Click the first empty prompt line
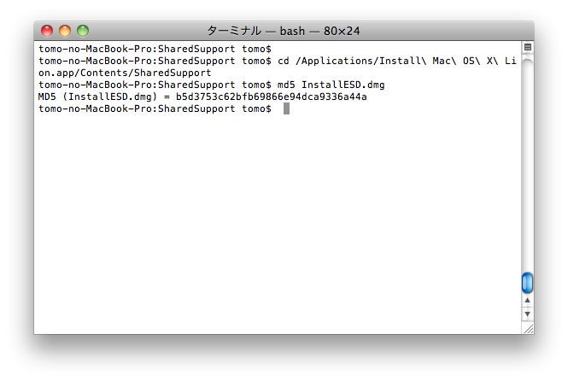This screenshot has height=381, width=568. coord(155,49)
